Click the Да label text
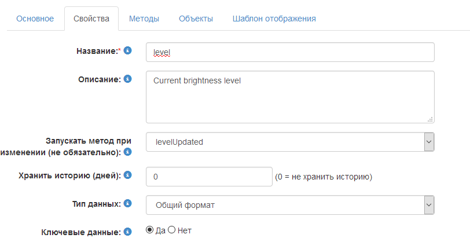 click(160, 230)
